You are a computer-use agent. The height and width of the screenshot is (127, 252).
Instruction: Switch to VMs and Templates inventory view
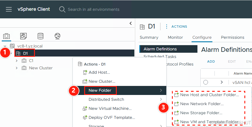23,36
